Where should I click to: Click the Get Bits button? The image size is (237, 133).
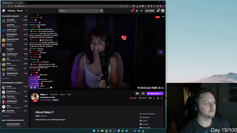point(150,11)
